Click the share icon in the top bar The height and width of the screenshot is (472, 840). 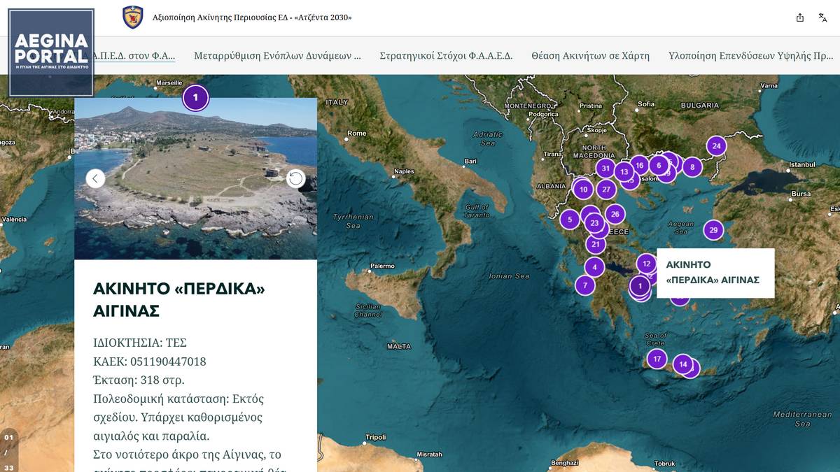[x=799, y=17]
